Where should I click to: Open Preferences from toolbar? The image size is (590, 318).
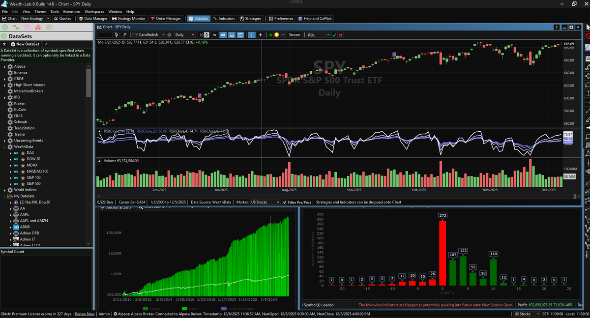click(281, 19)
